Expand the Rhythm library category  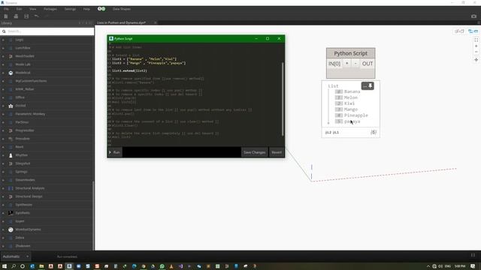(x=3, y=155)
